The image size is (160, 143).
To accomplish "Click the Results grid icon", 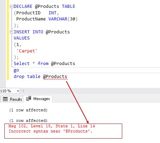I will pyautogui.click(x=5, y=99).
